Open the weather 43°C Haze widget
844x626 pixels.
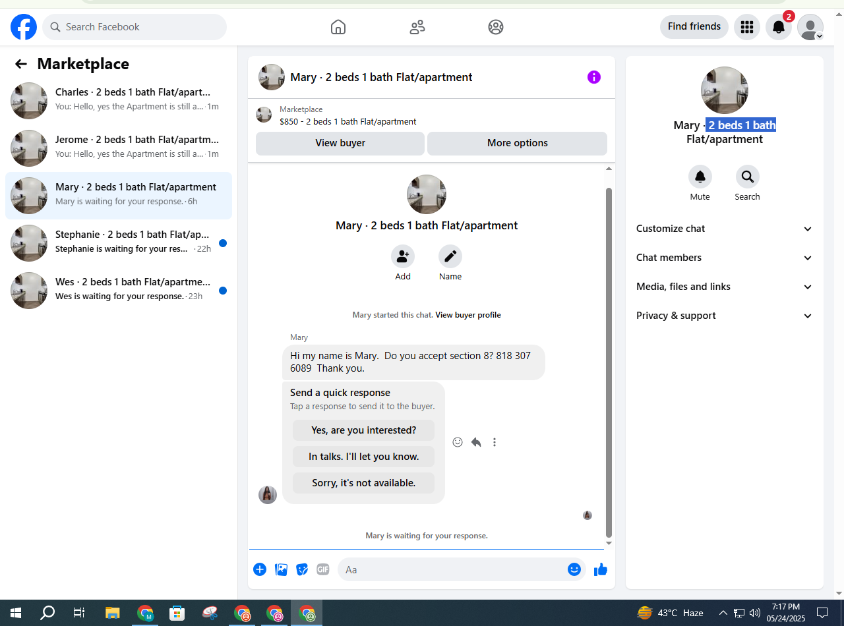click(670, 613)
